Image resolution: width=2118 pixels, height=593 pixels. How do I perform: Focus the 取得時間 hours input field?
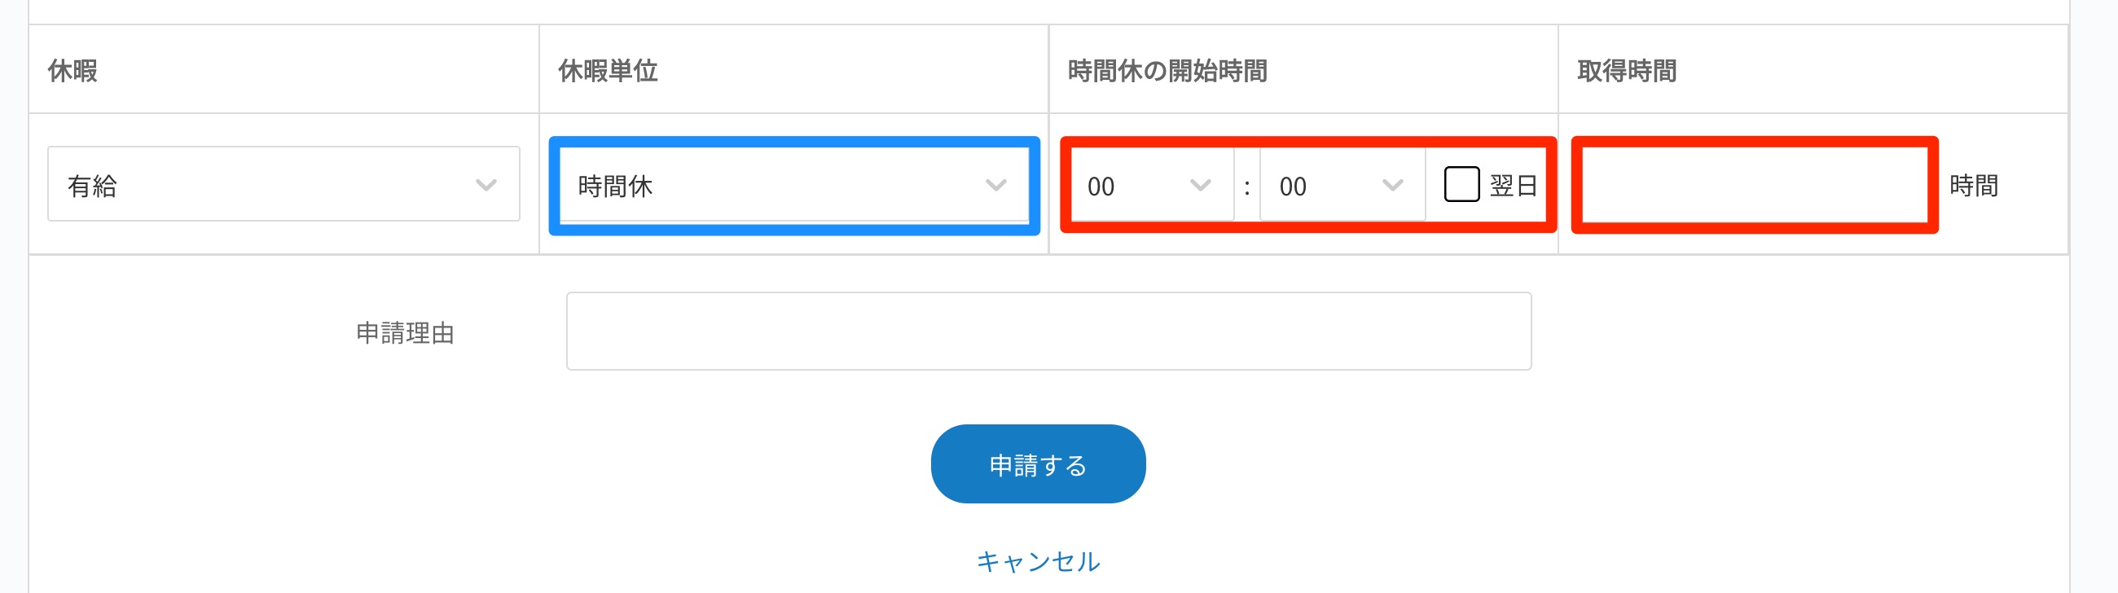tap(1755, 185)
